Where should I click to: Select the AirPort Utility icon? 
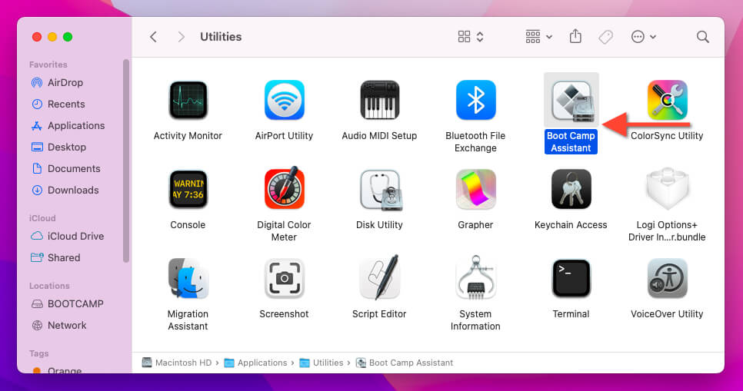click(x=285, y=100)
